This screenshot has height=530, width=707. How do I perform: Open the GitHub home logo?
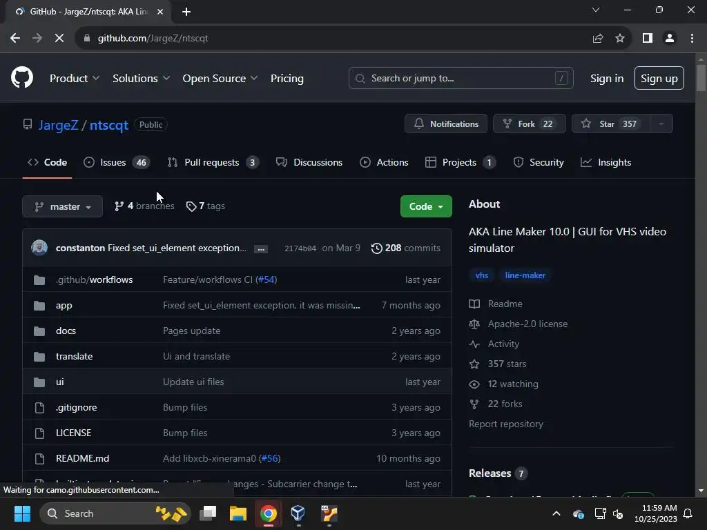22,78
